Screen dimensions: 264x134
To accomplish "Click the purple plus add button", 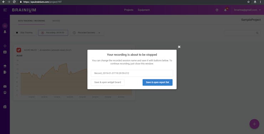I will tap(254, 124).
